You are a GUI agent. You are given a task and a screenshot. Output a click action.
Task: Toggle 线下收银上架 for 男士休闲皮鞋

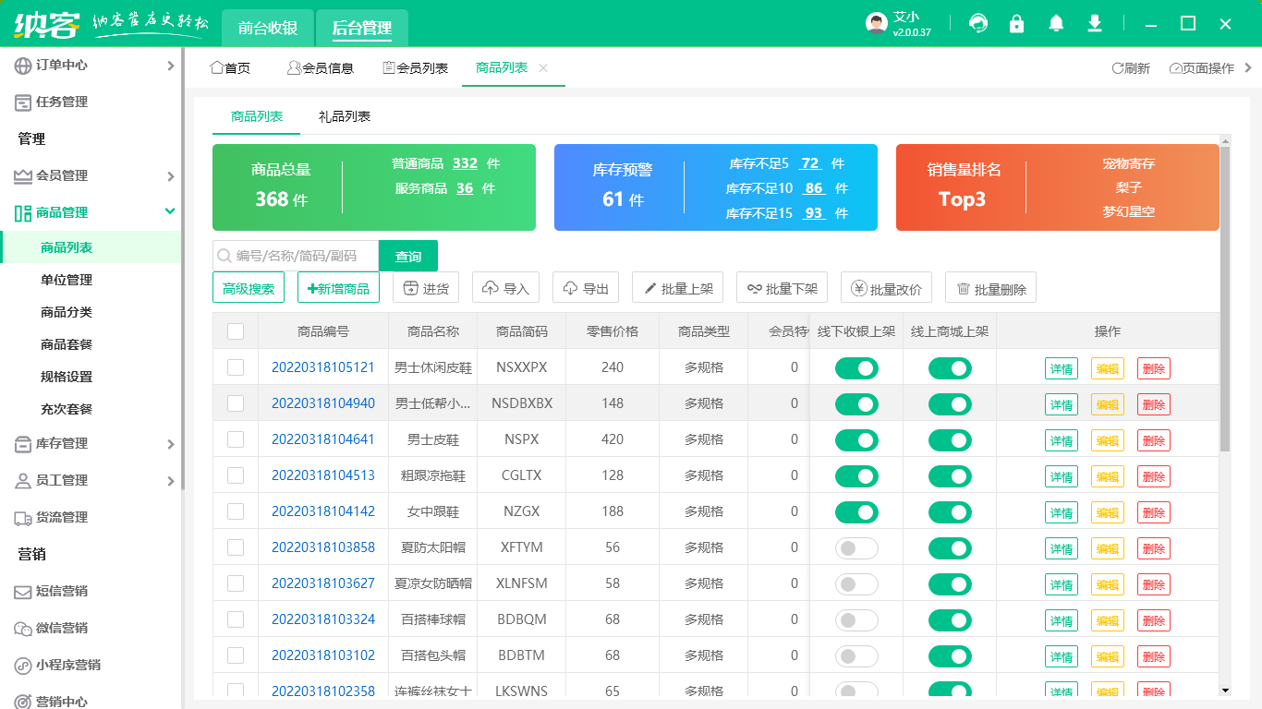tap(856, 368)
